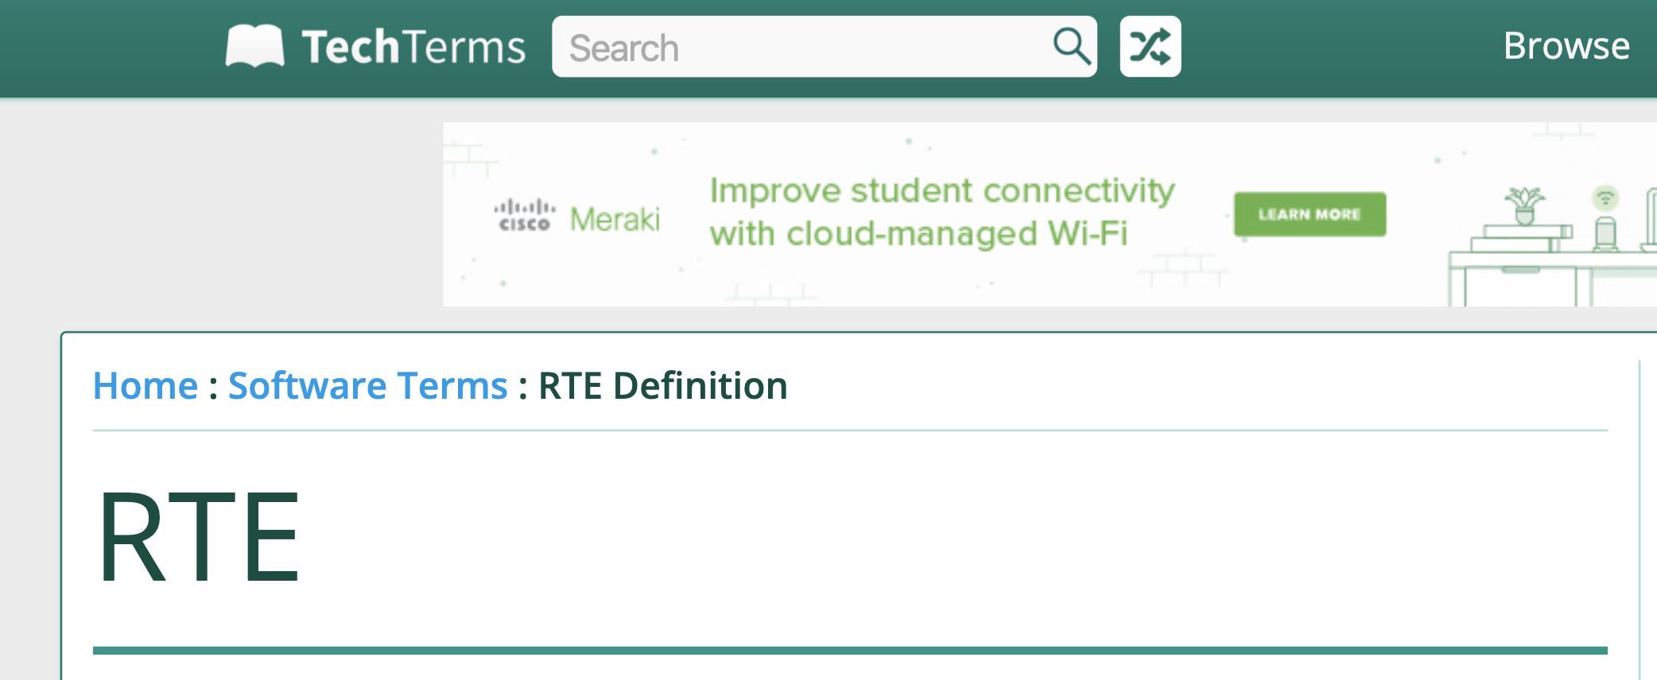Click "Improve student connectivity" ad headline
The height and width of the screenshot is (680, 1657).
point(941,191)
